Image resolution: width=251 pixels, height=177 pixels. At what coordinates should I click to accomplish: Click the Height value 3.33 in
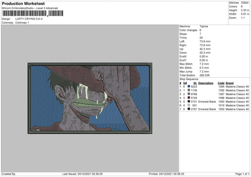245,10
